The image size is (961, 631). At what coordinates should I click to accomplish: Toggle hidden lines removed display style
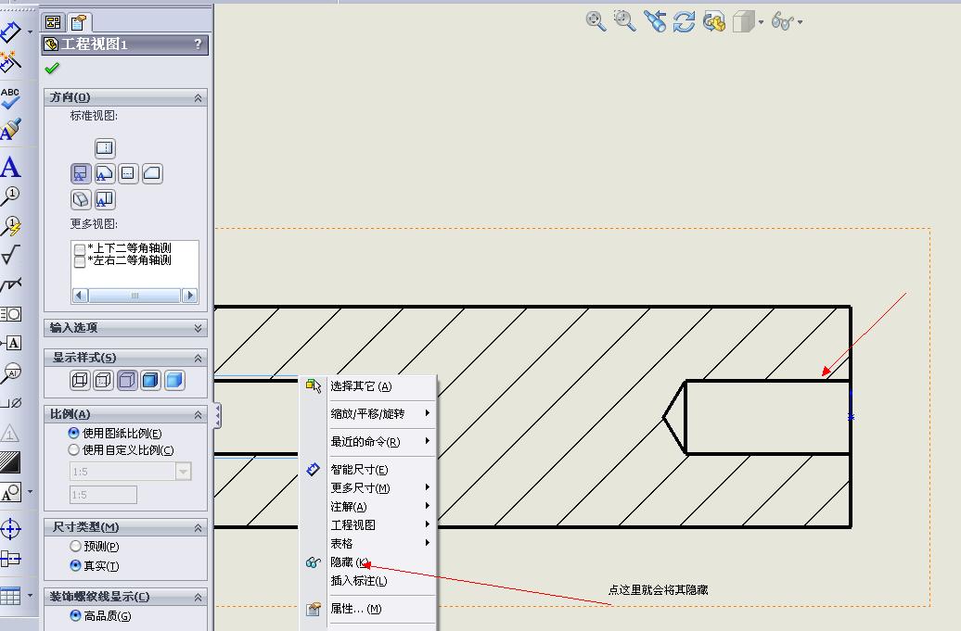[127, 381]
